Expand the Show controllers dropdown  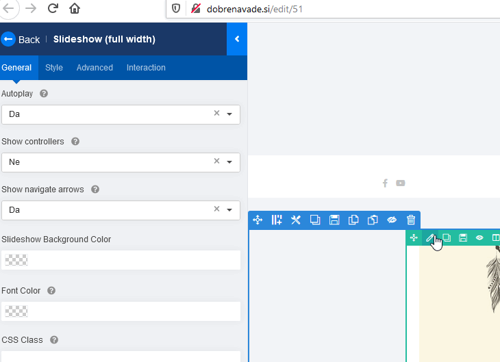tap(229, 162)
